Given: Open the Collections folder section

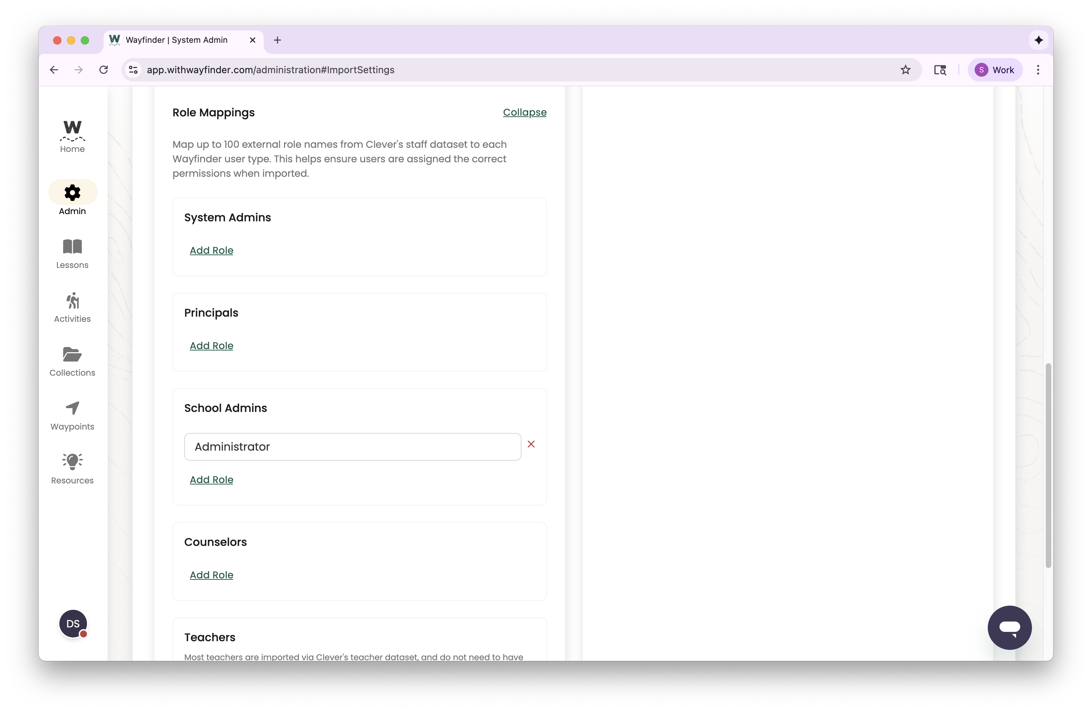Looking at the screenshot, I should pos(72,362).
